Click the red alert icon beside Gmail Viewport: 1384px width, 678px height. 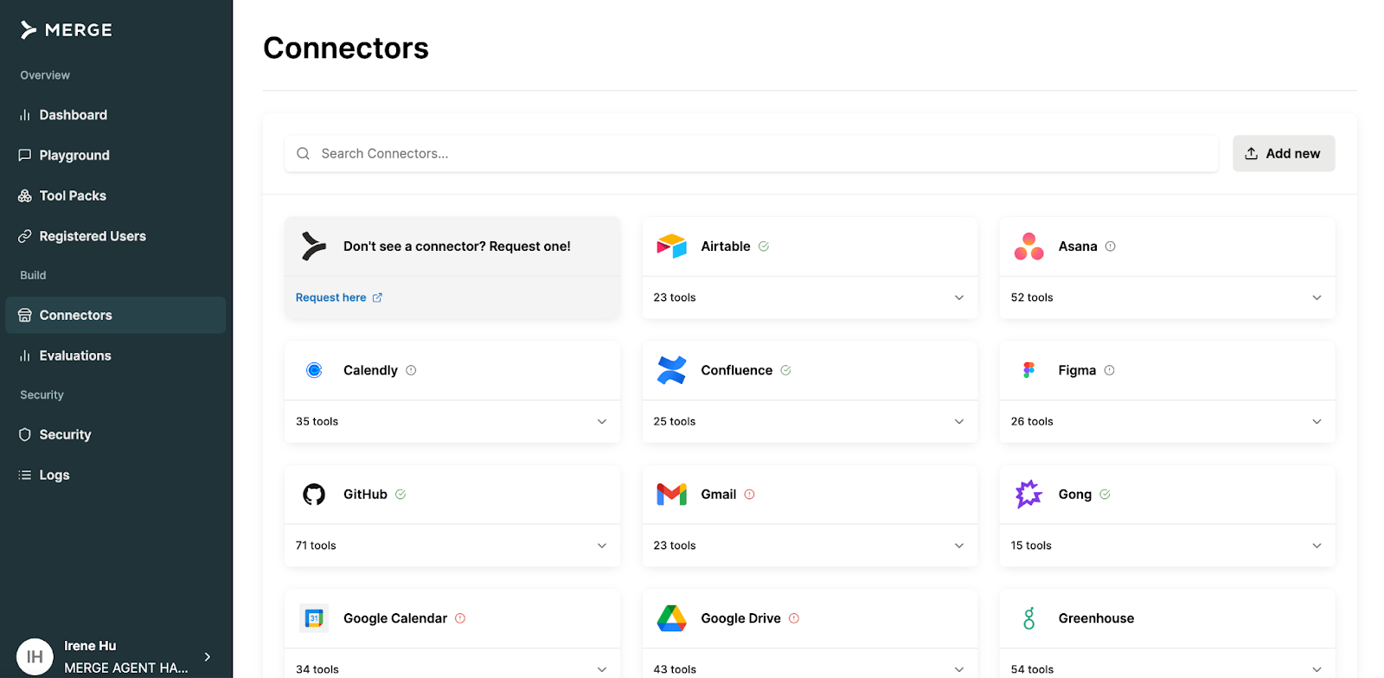pyautogui.click(x=750, y=495)
